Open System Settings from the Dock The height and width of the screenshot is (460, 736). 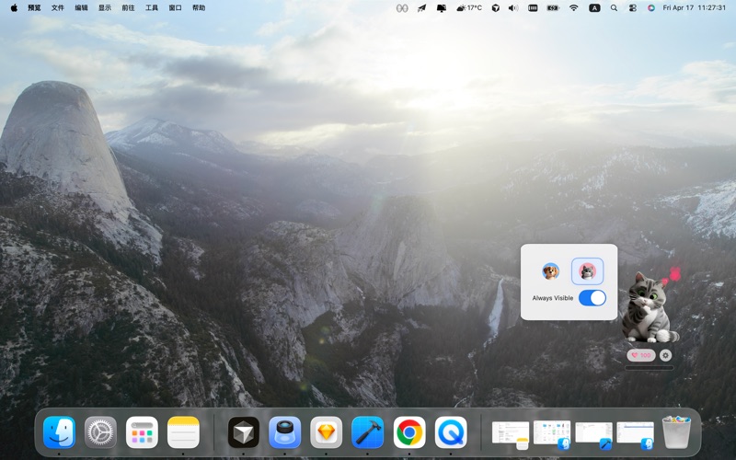click(x=100, y=432)
